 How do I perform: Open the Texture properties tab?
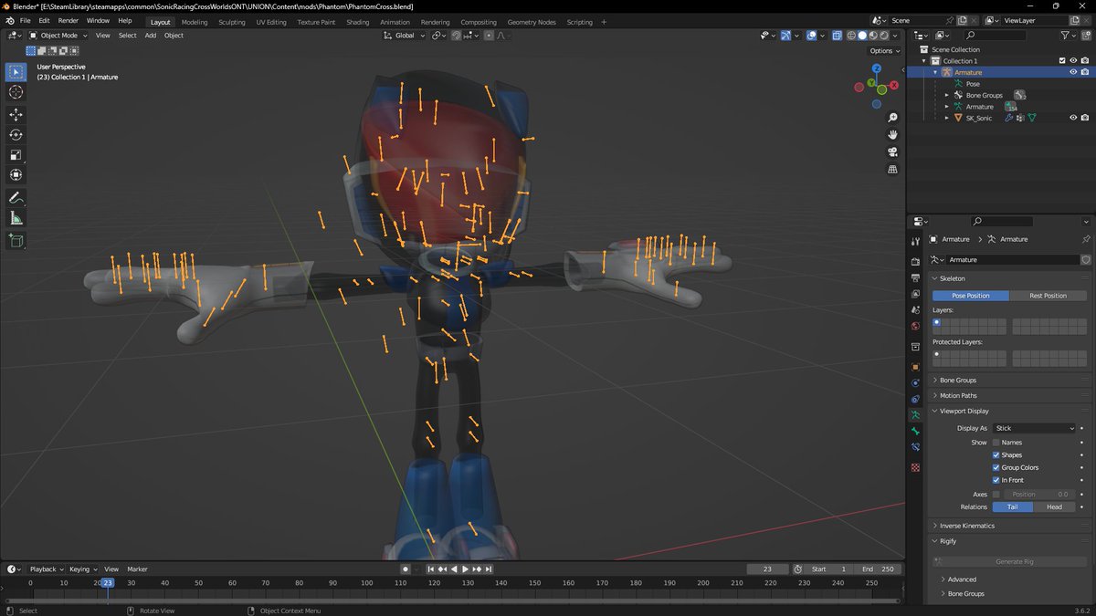915,467
